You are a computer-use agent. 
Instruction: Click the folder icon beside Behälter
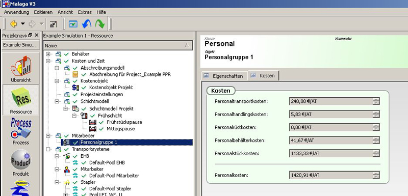point(58,54)
